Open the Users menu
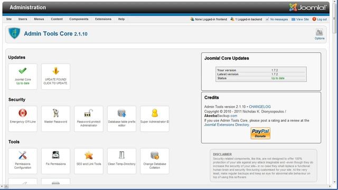 23,19
